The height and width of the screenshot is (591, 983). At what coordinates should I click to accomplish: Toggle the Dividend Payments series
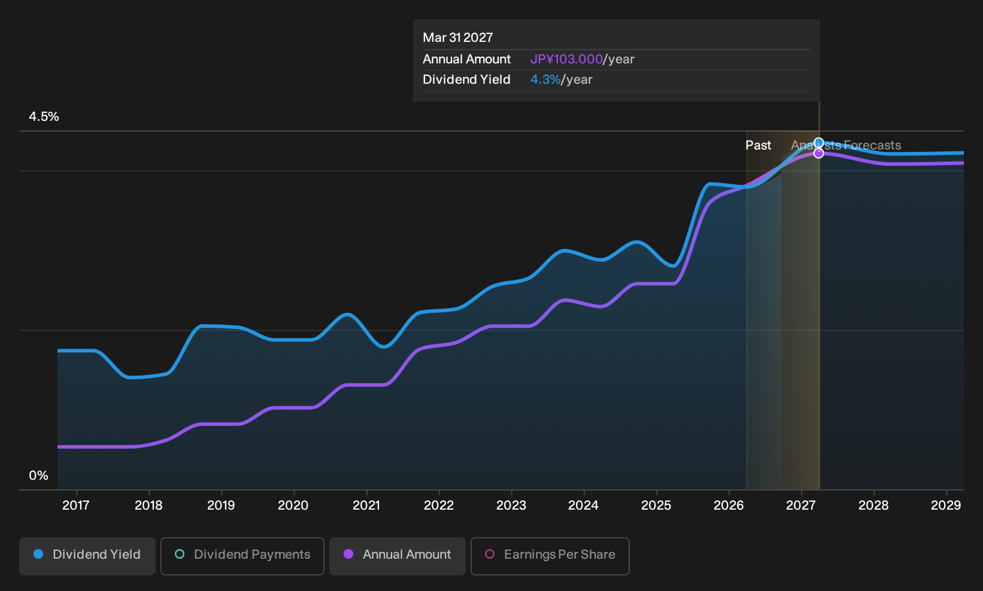coord(242,556)
